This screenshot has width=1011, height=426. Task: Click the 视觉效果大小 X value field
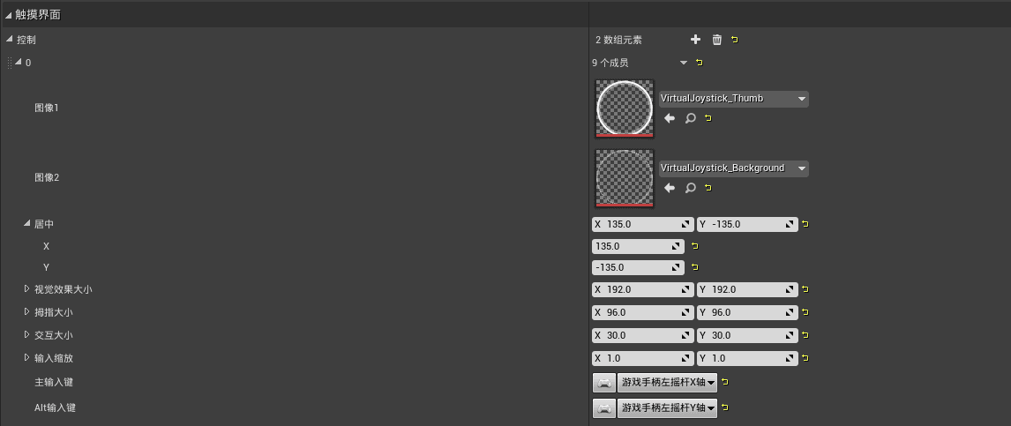(643, 289)
